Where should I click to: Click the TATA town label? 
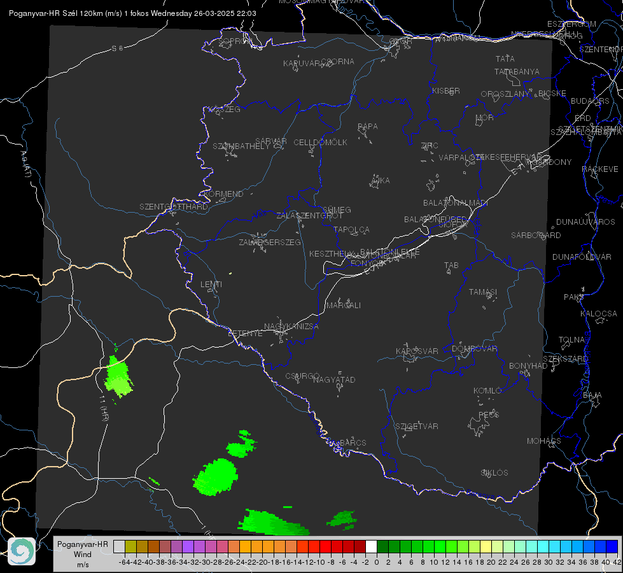pos(505,59)
